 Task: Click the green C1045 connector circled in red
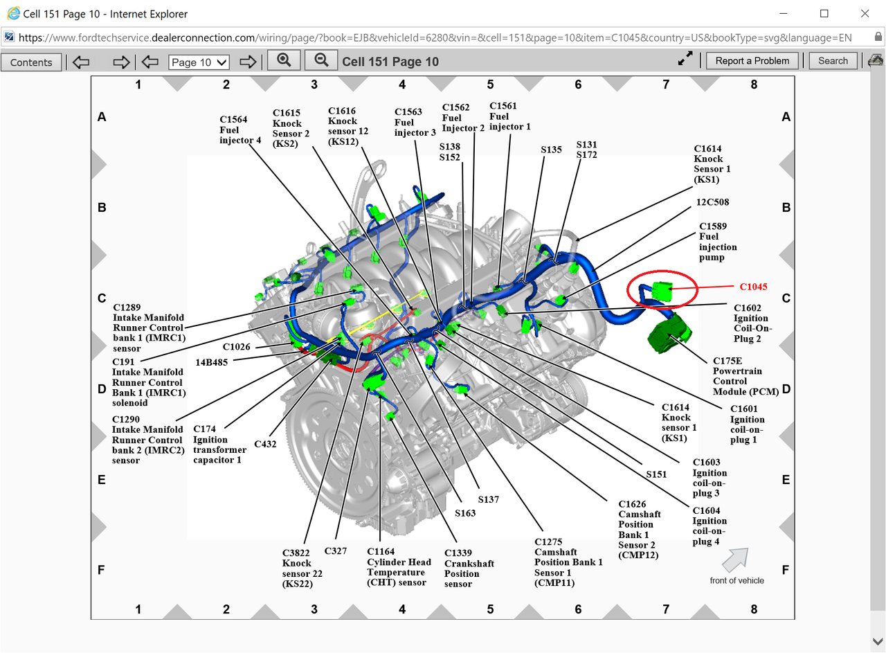[x=662, y=291]
